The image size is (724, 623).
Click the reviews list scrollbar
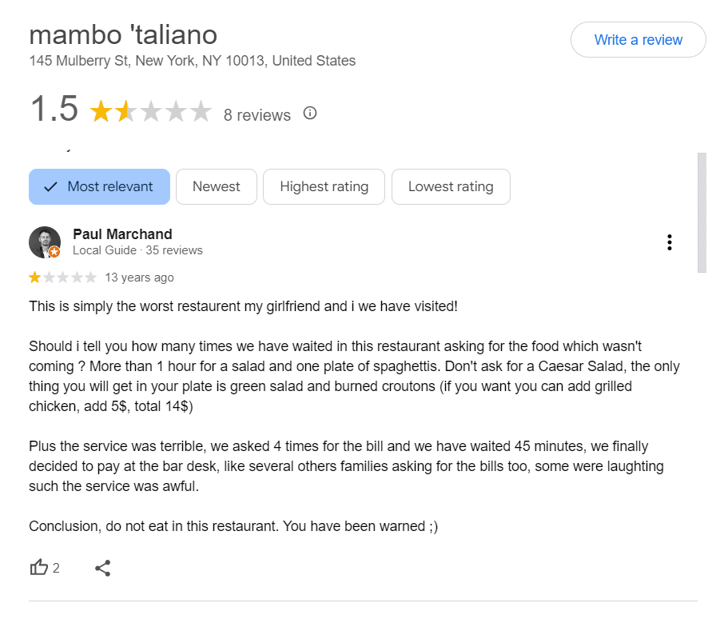click(702, 213)
